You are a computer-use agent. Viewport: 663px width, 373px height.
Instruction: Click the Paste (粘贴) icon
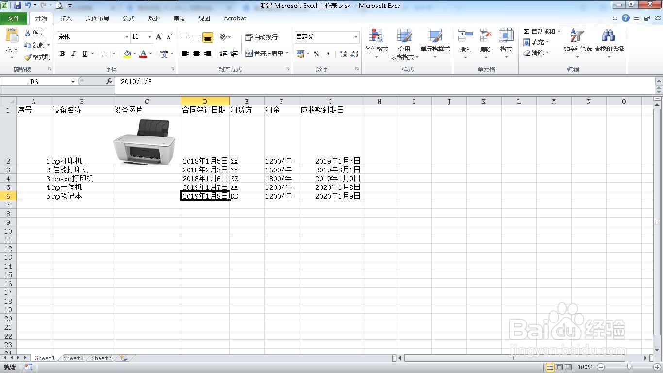pos(12,36)
